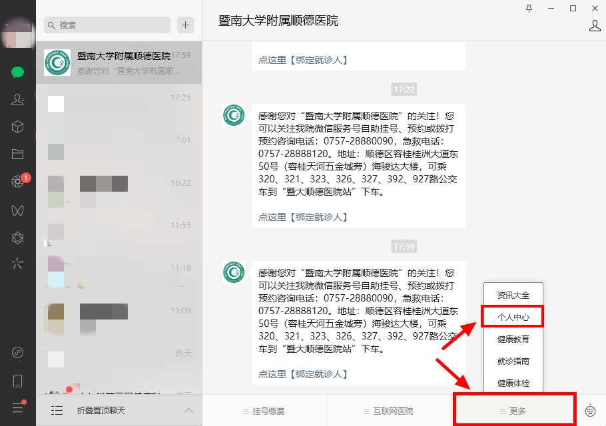Open the 互联网医院 bottom menu
Screen dimensions: 606x426
pos(389,411)
